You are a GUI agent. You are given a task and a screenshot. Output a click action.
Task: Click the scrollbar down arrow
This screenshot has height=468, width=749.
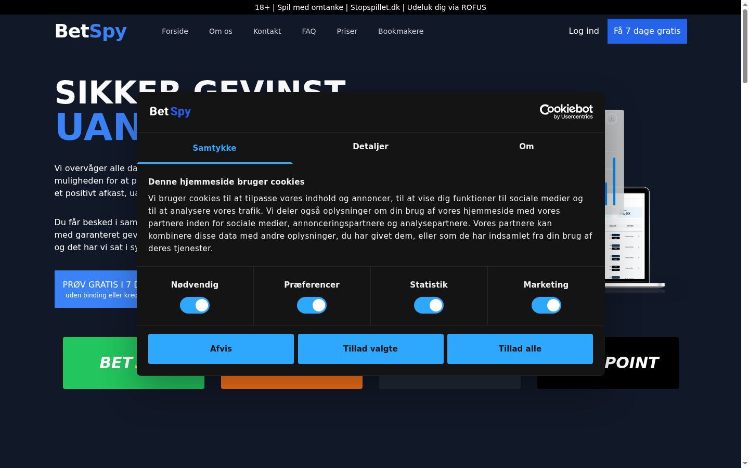pyautogui.click(x=745, y=463)
